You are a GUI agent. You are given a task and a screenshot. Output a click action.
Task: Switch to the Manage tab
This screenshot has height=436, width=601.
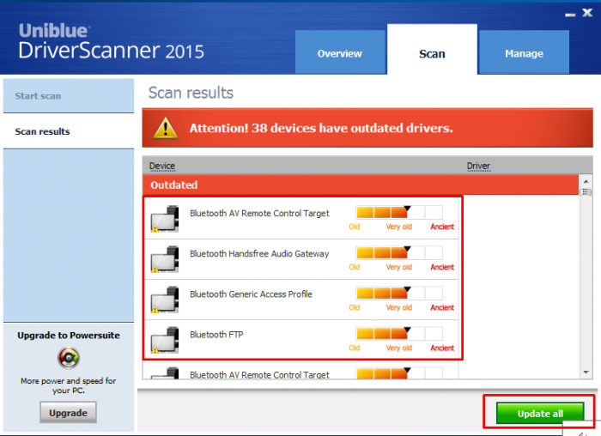[x=524, y=53]
